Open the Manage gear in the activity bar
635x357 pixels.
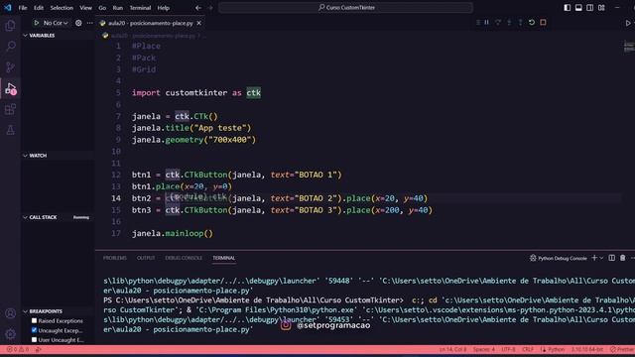click(11, 334)
